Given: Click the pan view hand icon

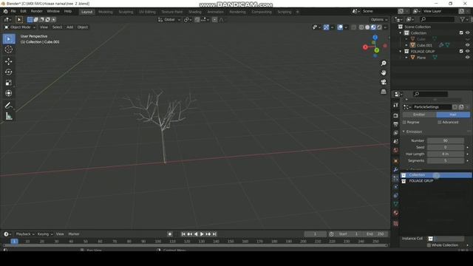Looking at the screenshot, I should click(384, 72).
